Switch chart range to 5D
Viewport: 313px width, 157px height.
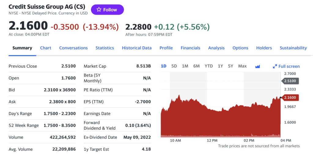pyautogui.click(x=174, y=66)
